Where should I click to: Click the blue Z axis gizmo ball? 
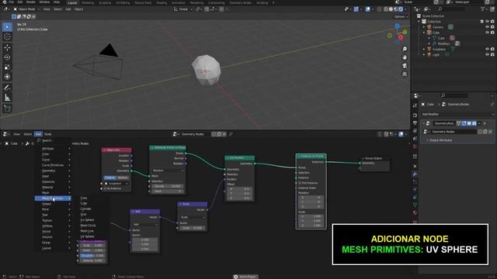click(397, 26)
